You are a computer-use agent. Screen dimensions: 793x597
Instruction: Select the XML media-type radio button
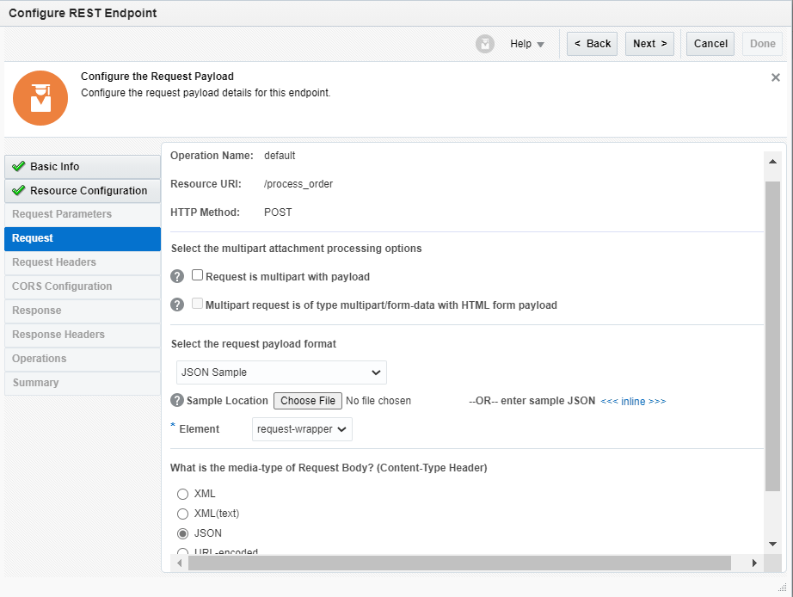(x=182, y=494)
